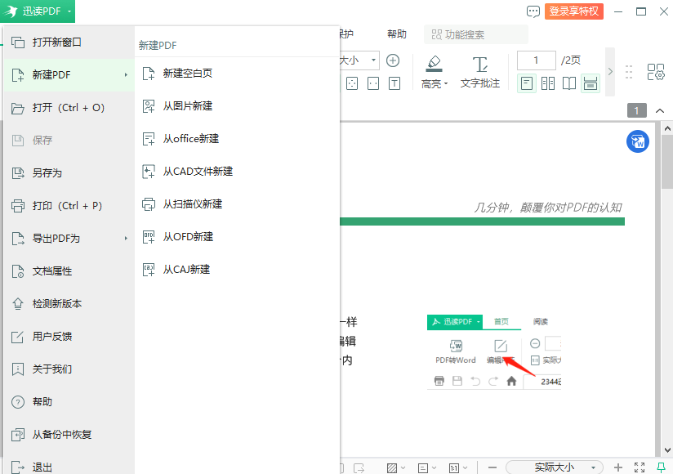Select 新建PDF menu entry

(69, 74)
